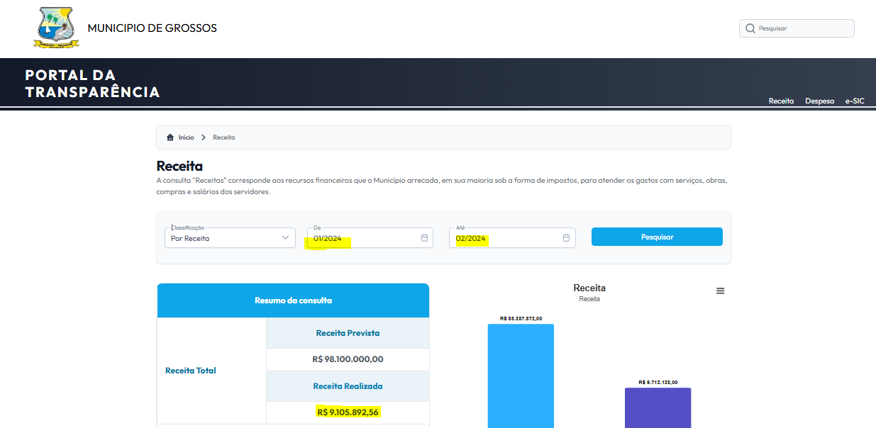Image resolution: width=876 pixels, height=428 pixels.
Task: Click the Receita Total row label
Action: [191, 371]
